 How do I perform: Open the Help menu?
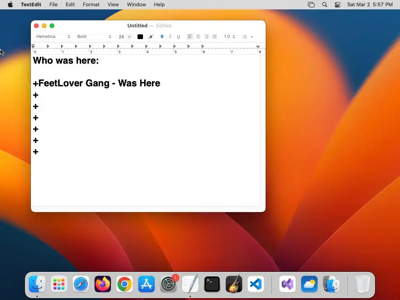159,5
